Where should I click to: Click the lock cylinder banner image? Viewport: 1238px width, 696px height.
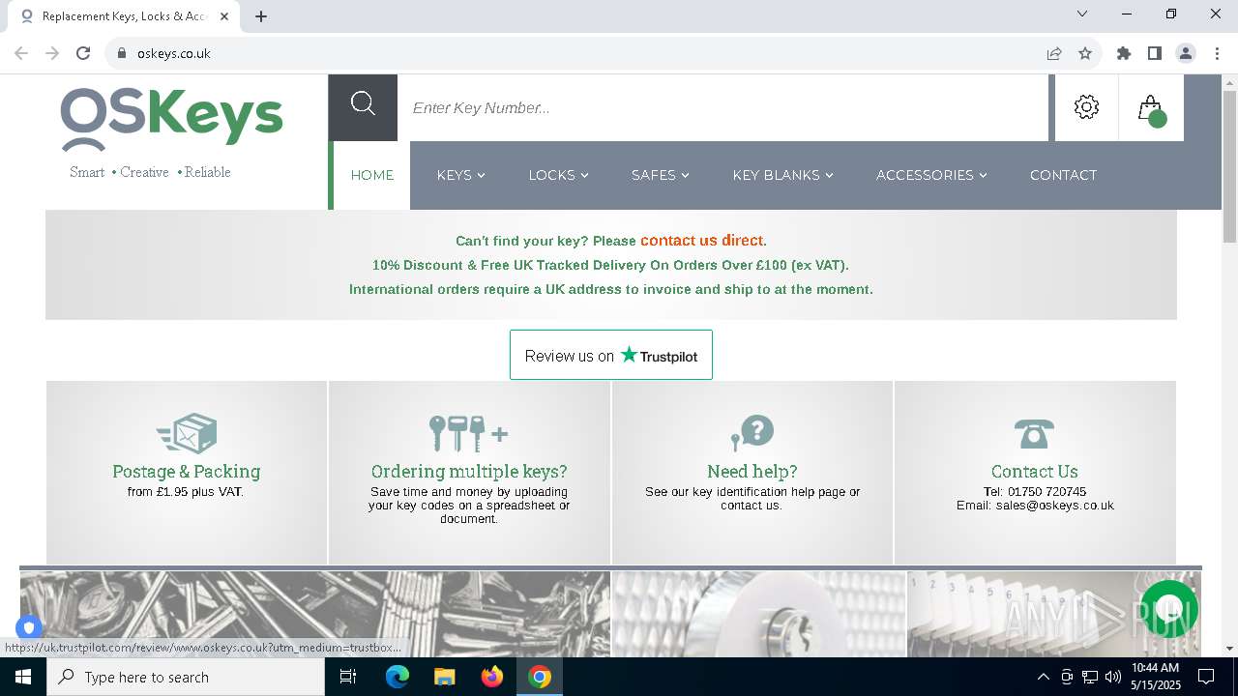point(759,614)
